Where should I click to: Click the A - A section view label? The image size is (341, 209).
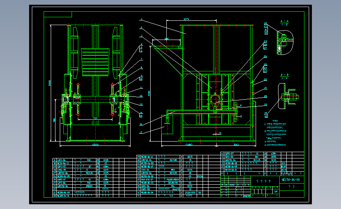pos(284,21)
